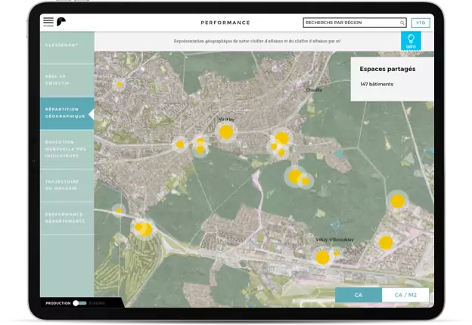Open Trajectoire du magasin page
Viewport: 472px width, 325px height.
67,183
